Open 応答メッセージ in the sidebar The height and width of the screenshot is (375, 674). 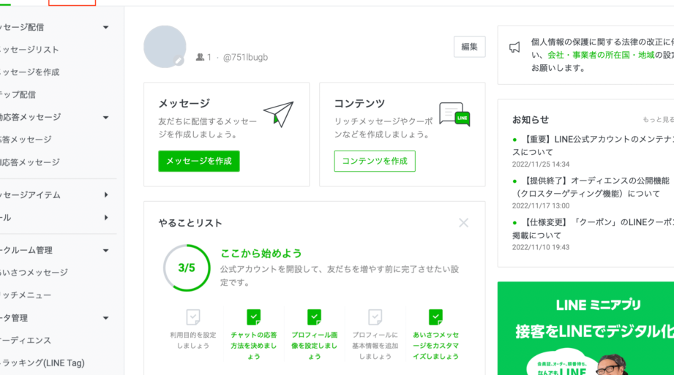(26, 140)
